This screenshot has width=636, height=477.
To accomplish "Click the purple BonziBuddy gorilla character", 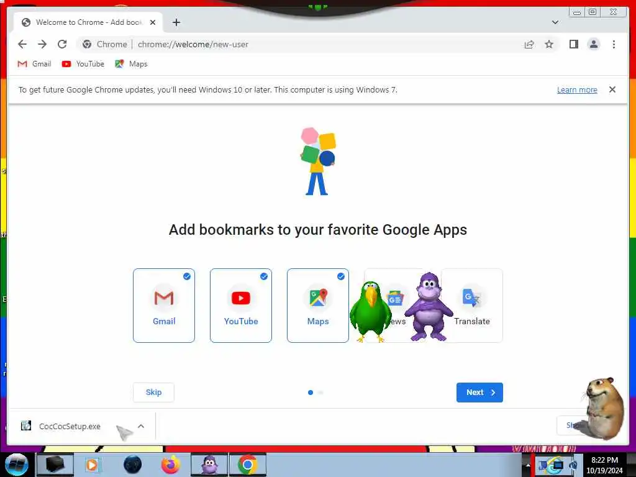I will click(429, 306).
